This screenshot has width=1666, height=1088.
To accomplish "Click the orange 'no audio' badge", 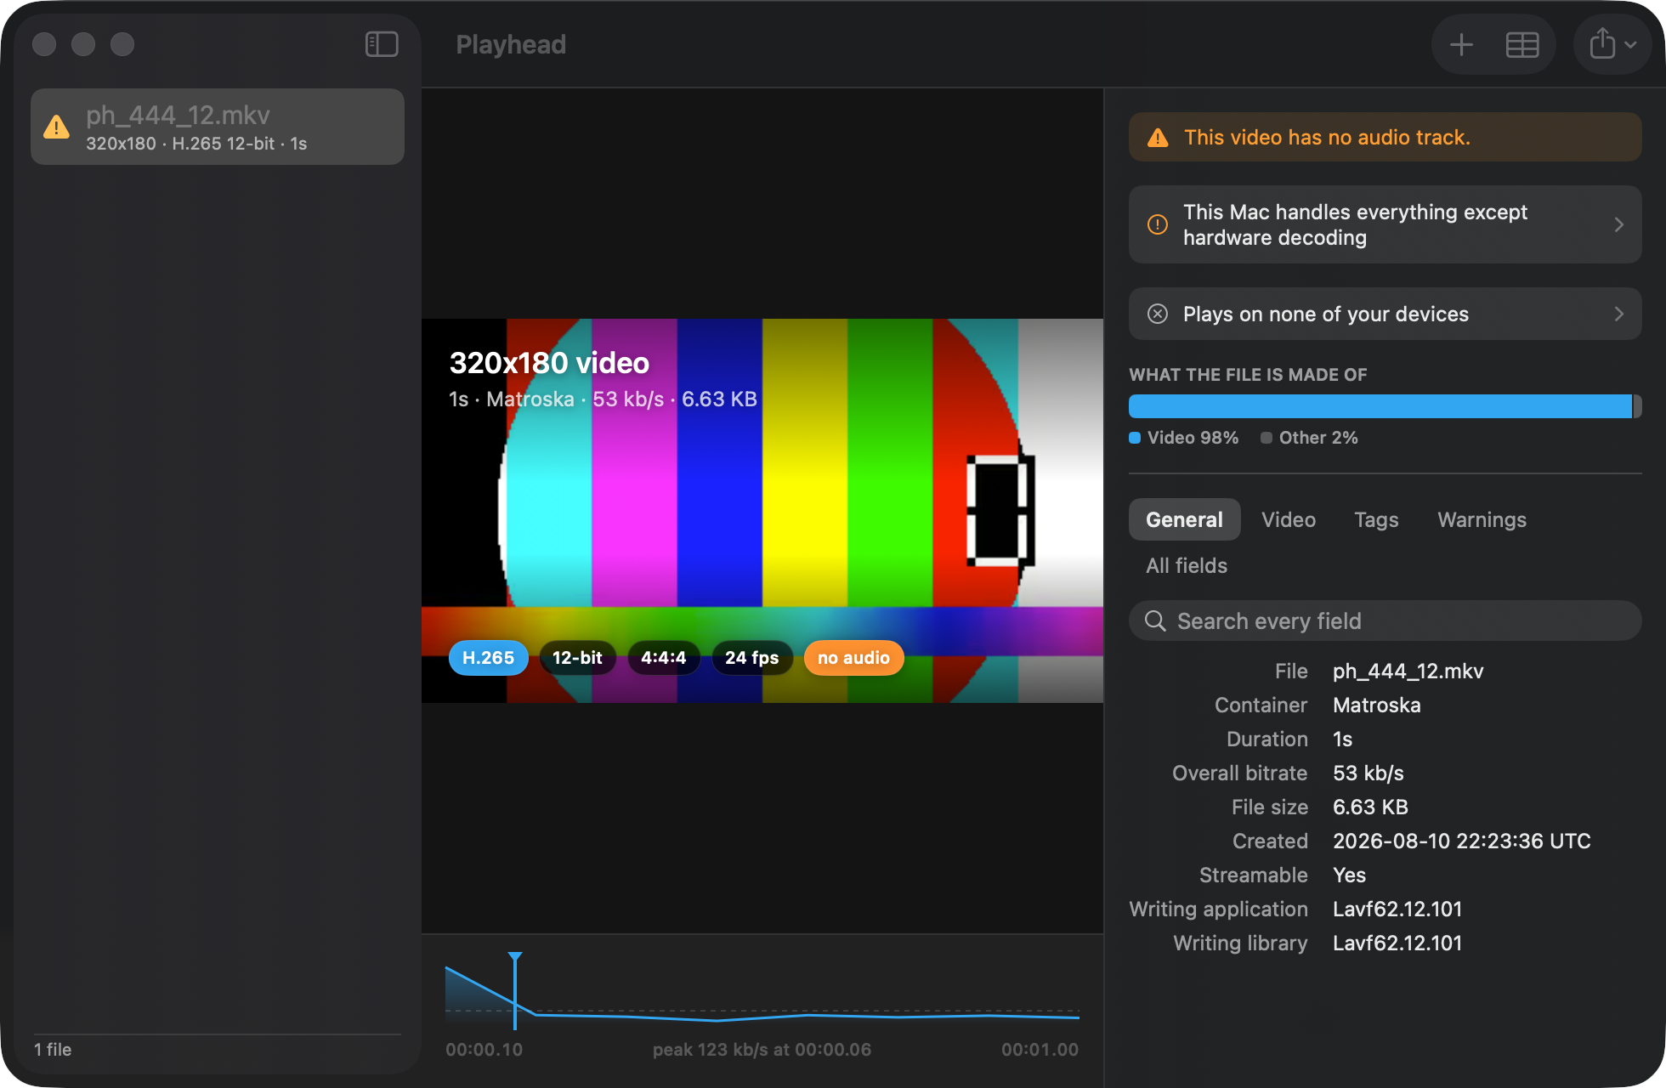I will pos(853,658).
